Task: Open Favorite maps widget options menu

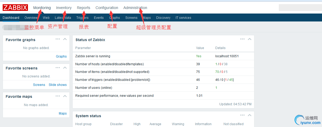Action: 58,96
